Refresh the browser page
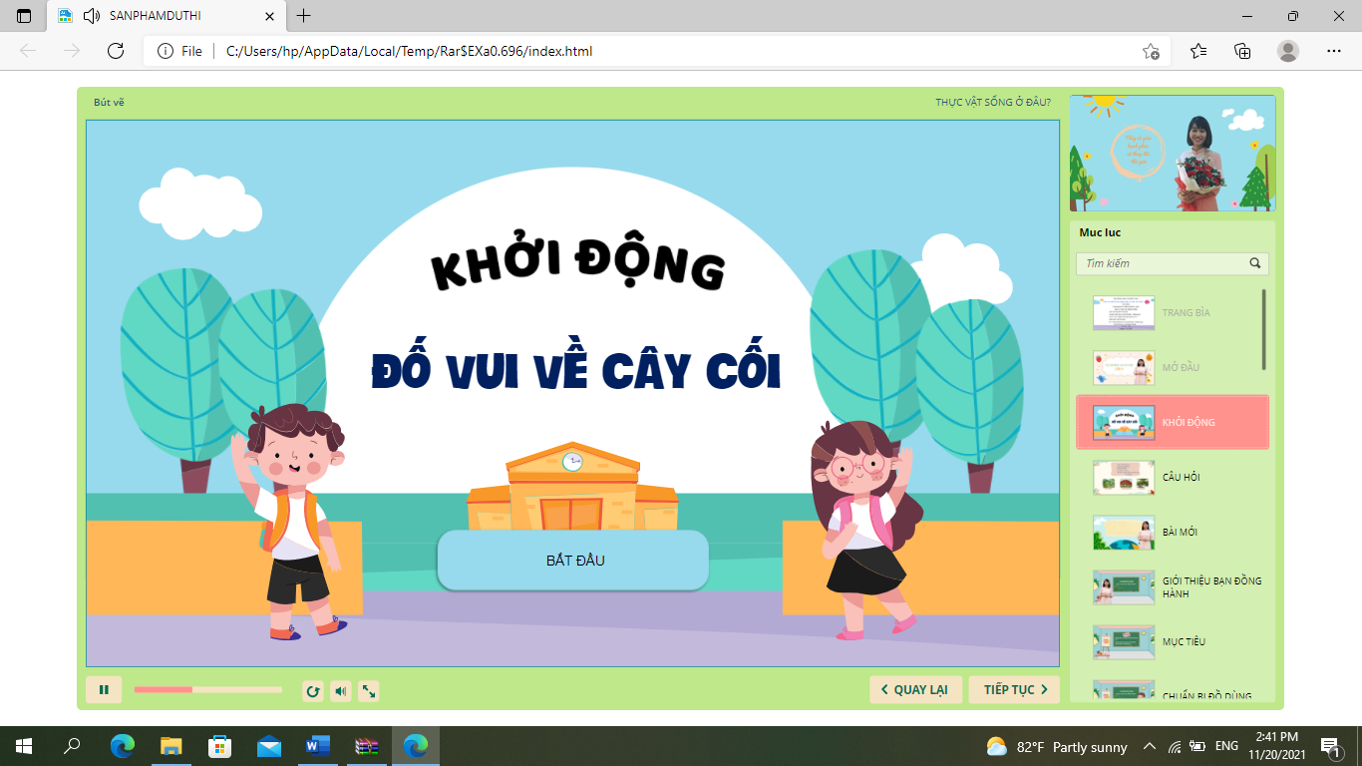This screenshot has width=1362, height=766. click(116, 51)
